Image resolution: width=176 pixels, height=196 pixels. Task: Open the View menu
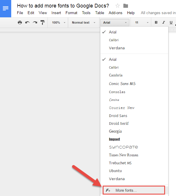click(43, 13)
